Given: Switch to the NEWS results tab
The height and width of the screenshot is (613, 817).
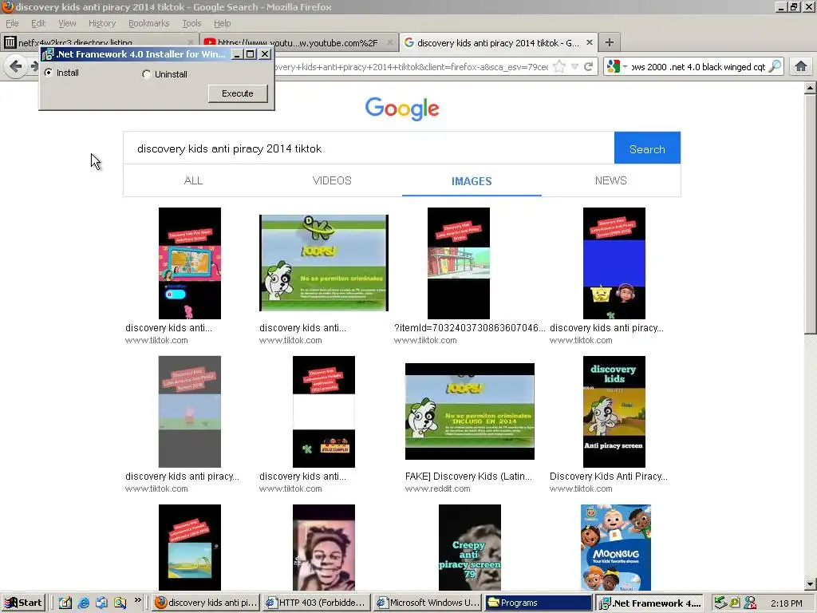Looking at the screenshot, I should tap(610, 180).
